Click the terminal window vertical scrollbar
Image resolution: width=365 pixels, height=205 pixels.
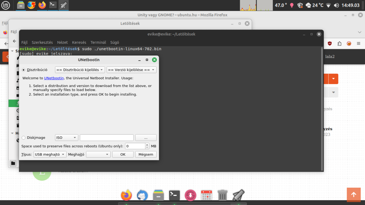(322, 109)
